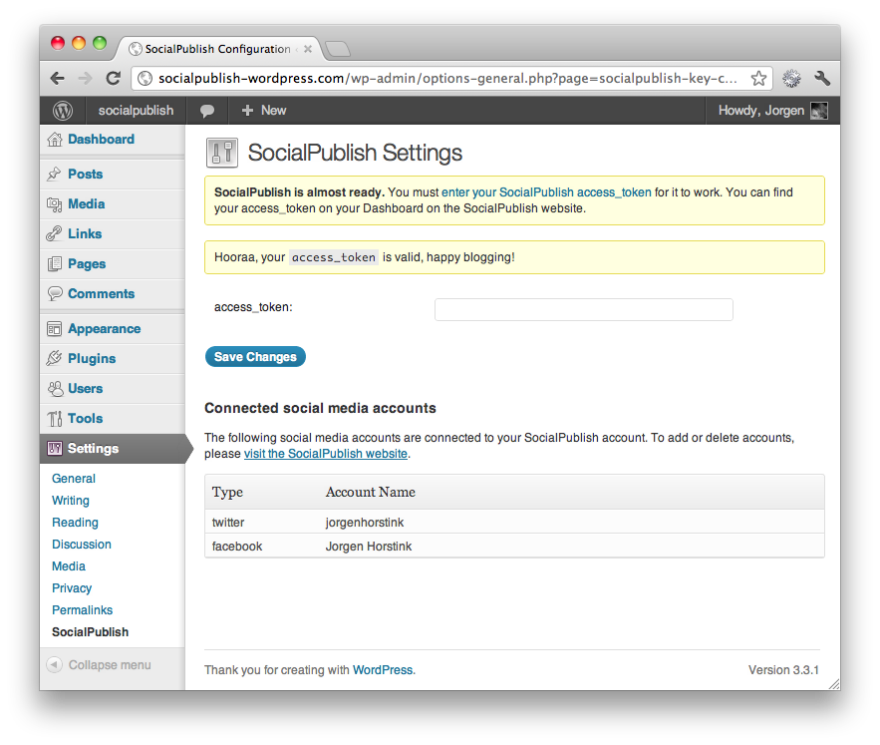Click the Version 3.3.1 footer text

coord(783,670)
